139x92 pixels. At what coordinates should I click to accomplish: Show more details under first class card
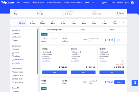[75, 61]
